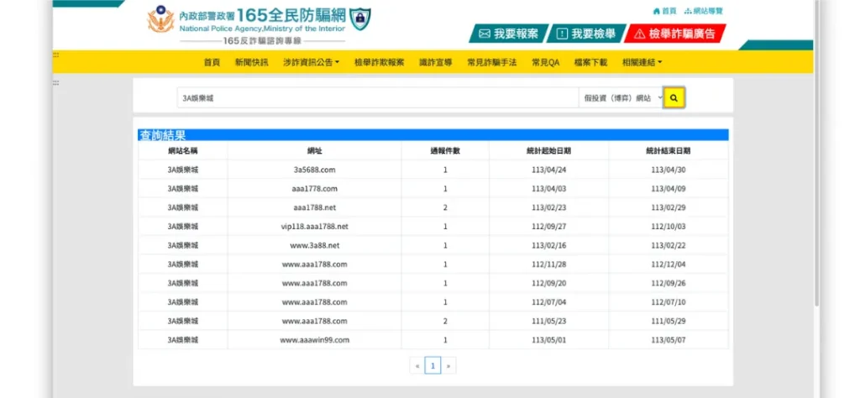Click the end date 113/05/07
The image size is (860, 398).
[x=668, y=340]
